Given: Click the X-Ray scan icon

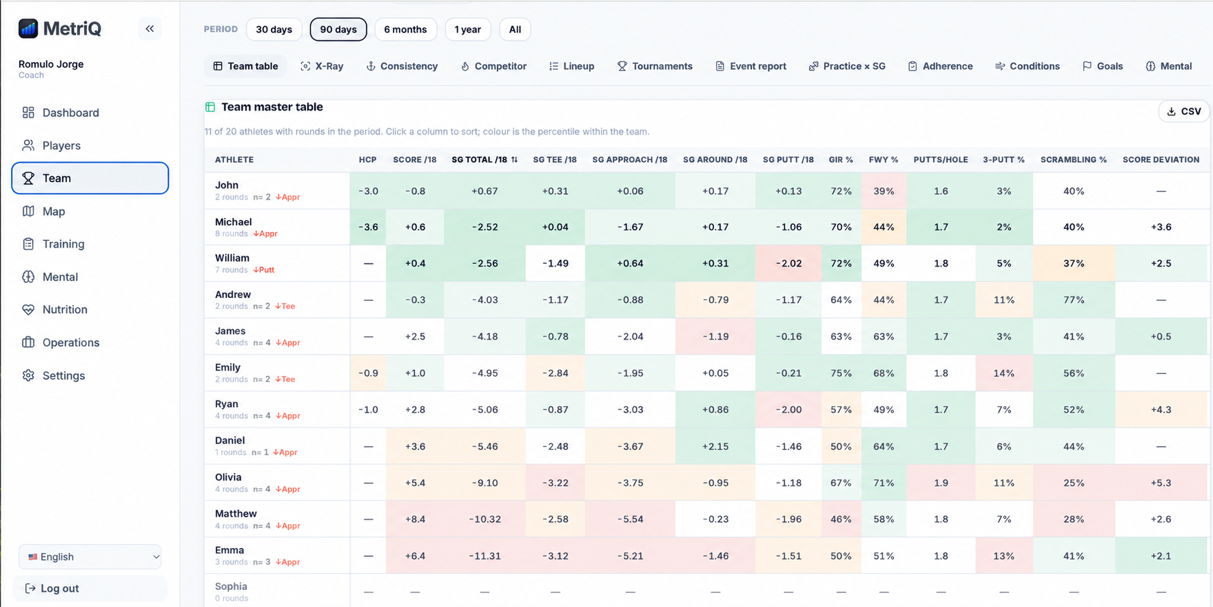Looking at the screenshot, I should (x=305, y=66).
